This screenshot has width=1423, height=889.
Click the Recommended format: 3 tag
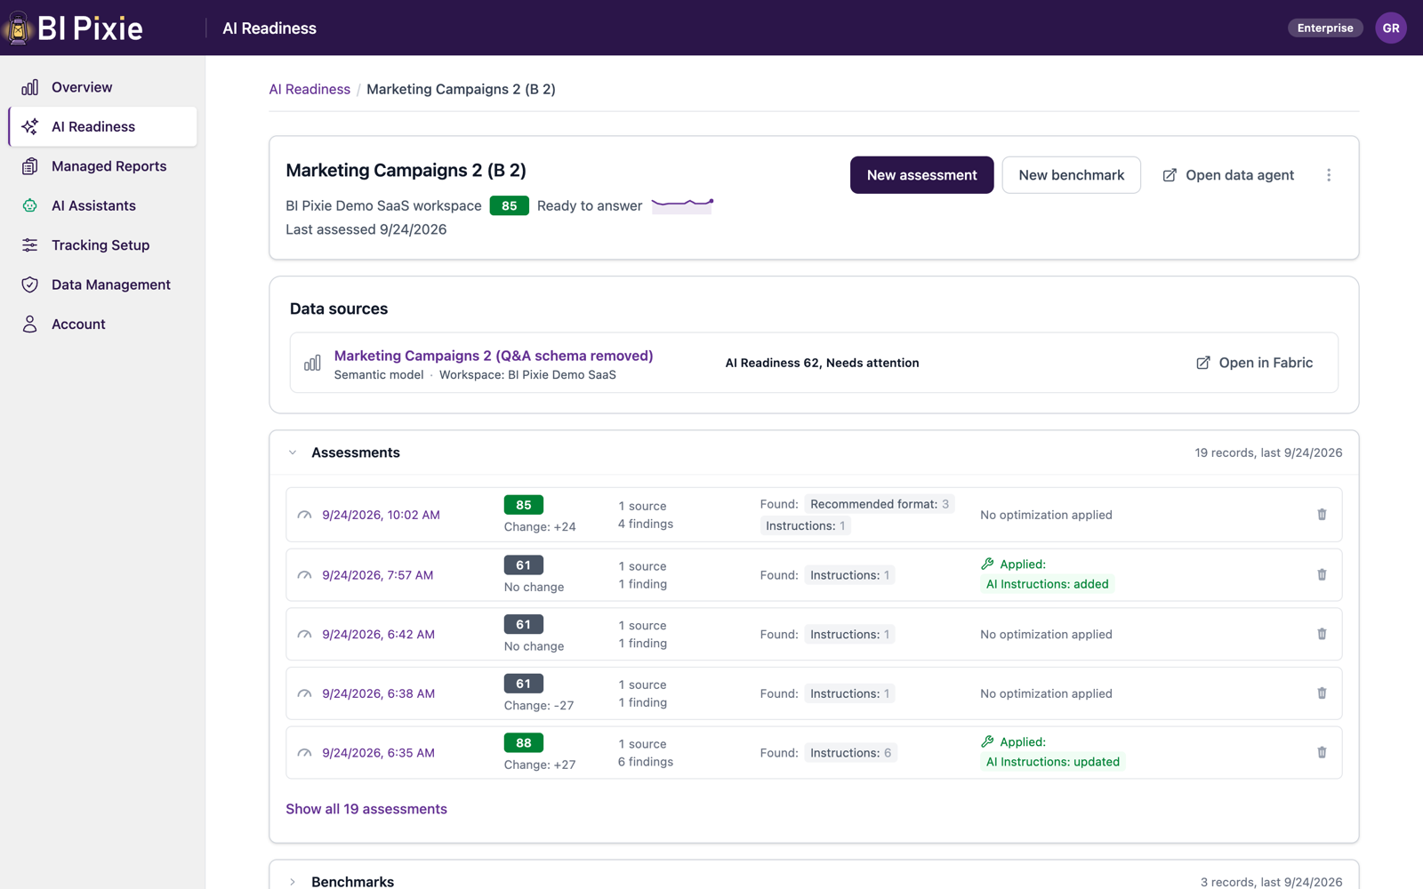coord(879,504)
